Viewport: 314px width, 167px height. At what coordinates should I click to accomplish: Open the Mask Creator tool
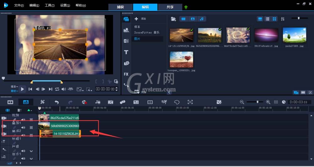click(x=177, y=102)
